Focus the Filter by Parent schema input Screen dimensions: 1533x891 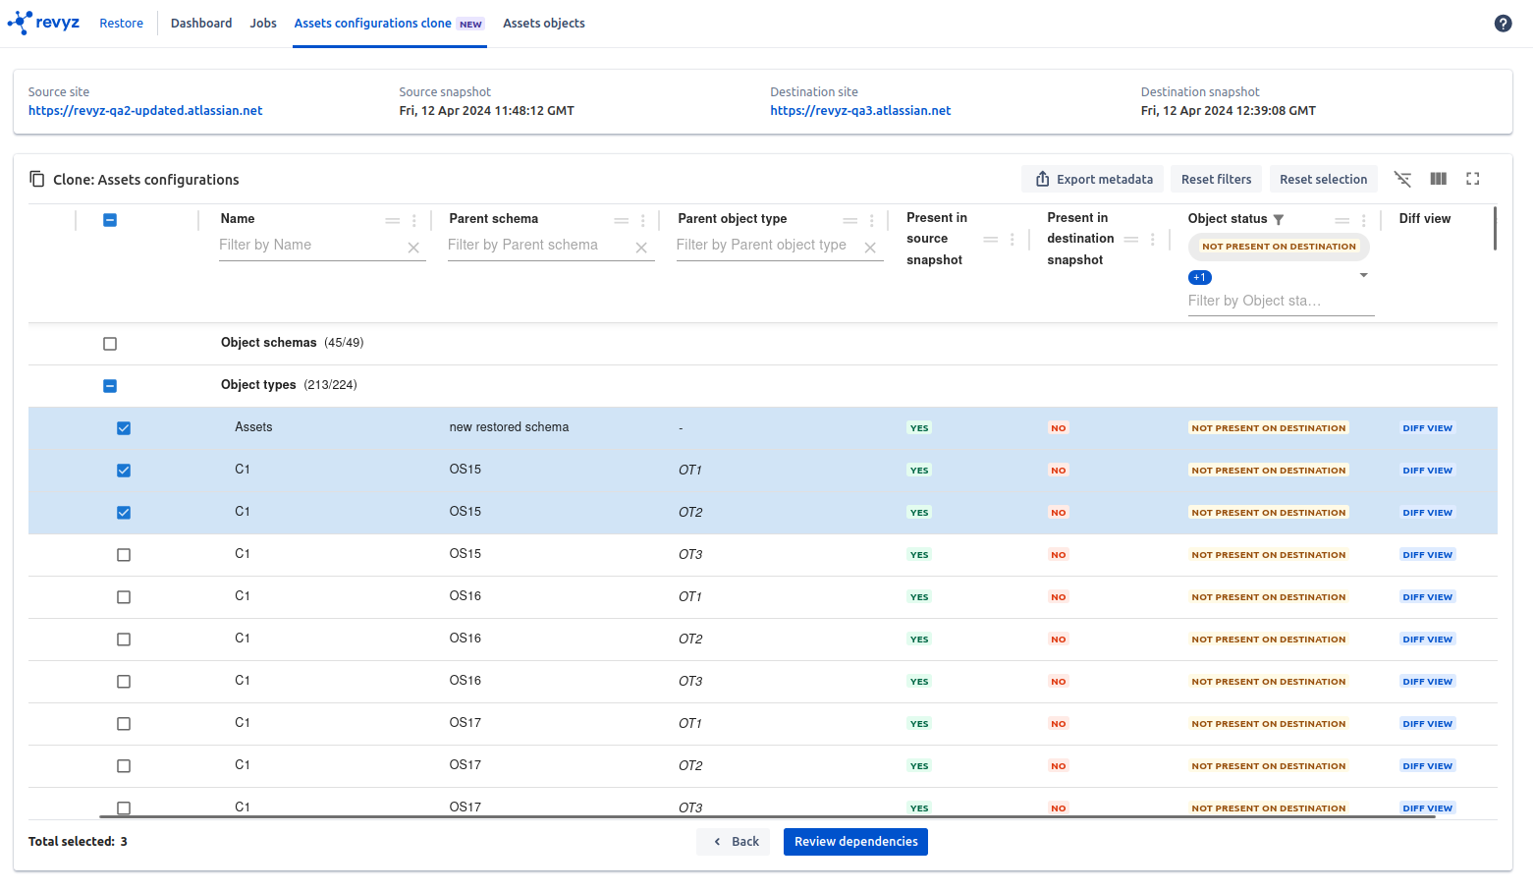(x=539, y=246)
